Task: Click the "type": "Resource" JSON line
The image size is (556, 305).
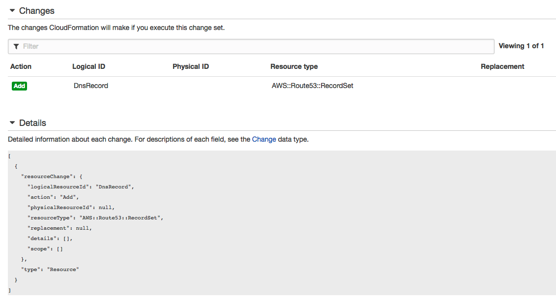Action: [x=50, y=270]
